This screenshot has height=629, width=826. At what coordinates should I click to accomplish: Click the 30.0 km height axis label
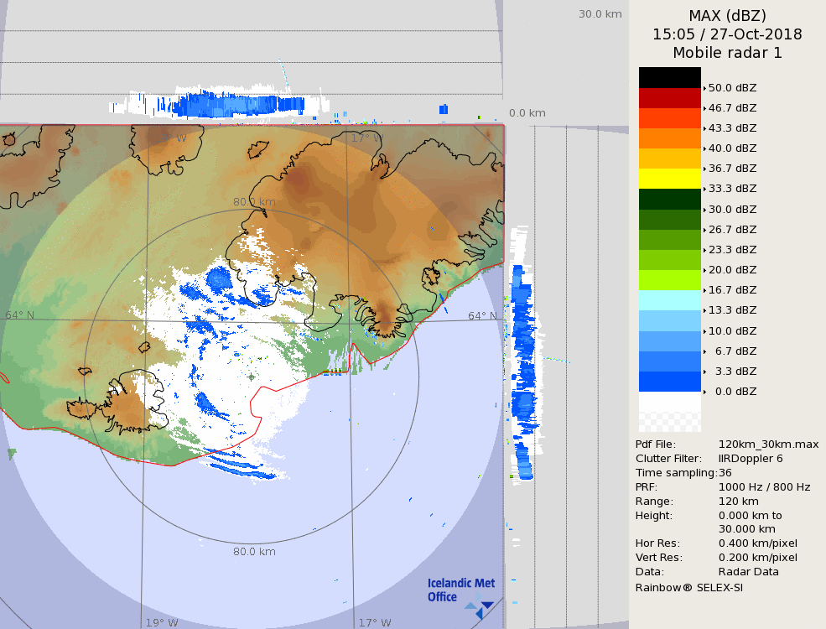click(x=600, y=14)
